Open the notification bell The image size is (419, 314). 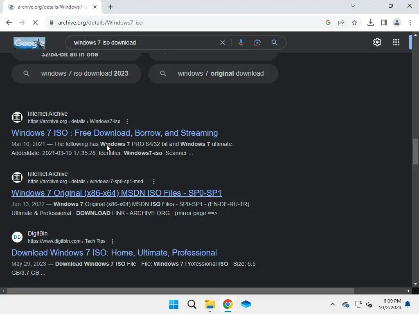(408, 304)
